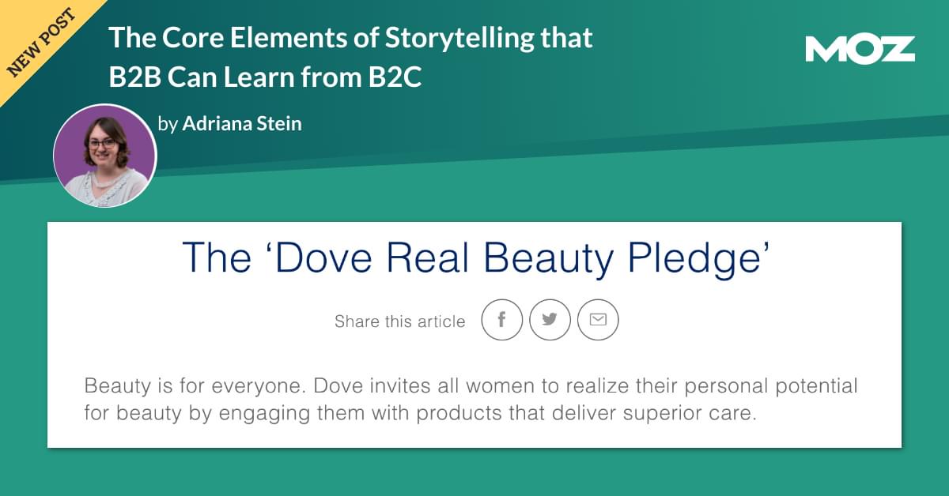Viewport: 949px width, 496px height.
Task: Click the MOZ logo
Action: [x=860, y=49]
